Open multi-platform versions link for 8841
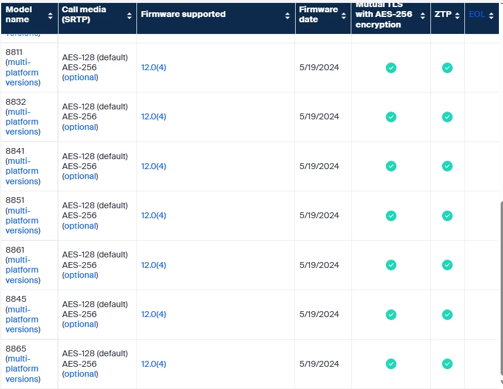Image resolution: width=503 pixels, height=389 pixels. tap(22, 171)
